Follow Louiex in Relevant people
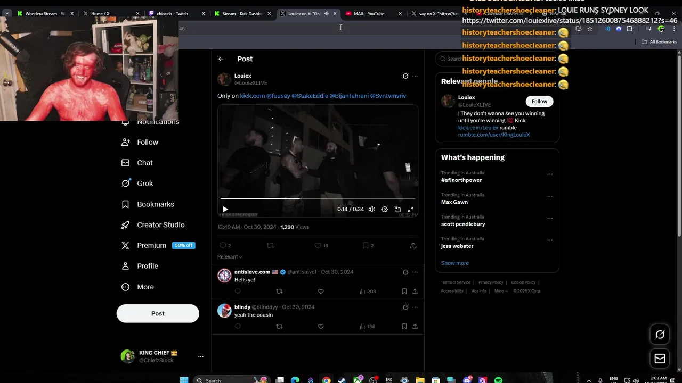Image resolution: width=682 pixels, height=383 pixels. tap(539, 102)
